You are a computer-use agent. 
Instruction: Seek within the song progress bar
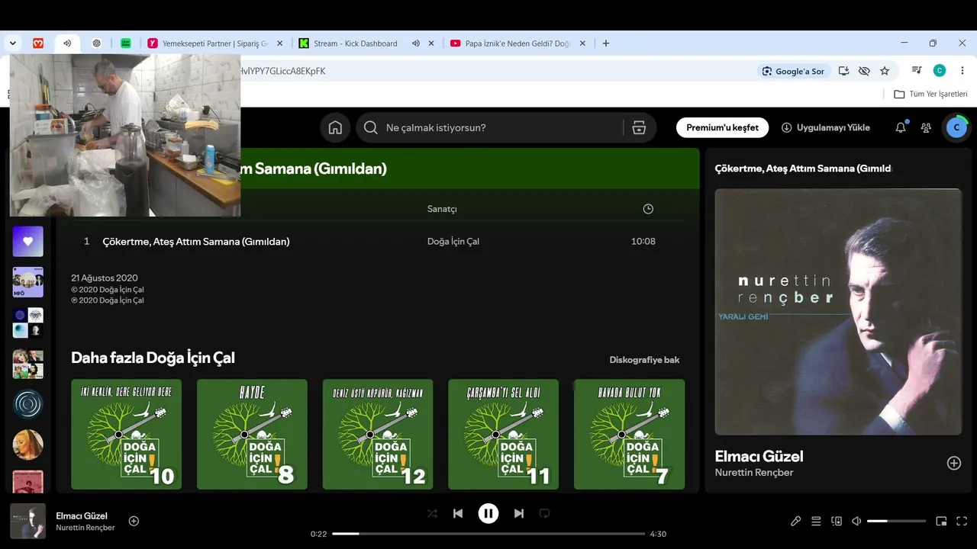click(x=488, y=534)
